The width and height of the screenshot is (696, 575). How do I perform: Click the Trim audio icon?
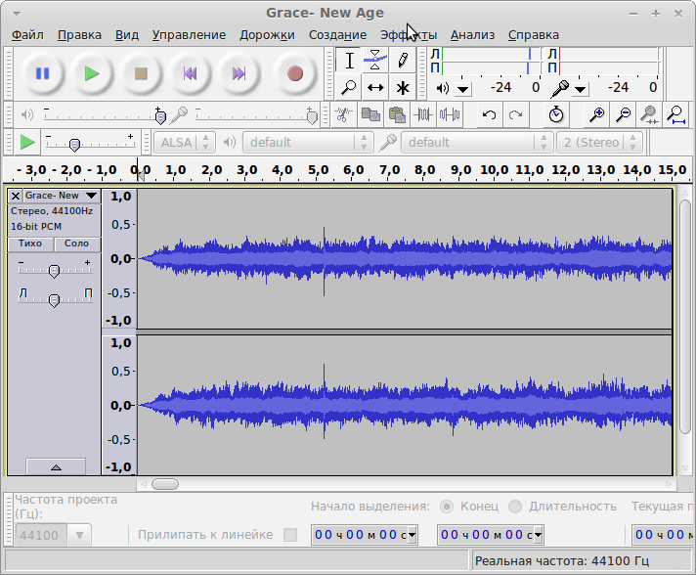point(423,115)
